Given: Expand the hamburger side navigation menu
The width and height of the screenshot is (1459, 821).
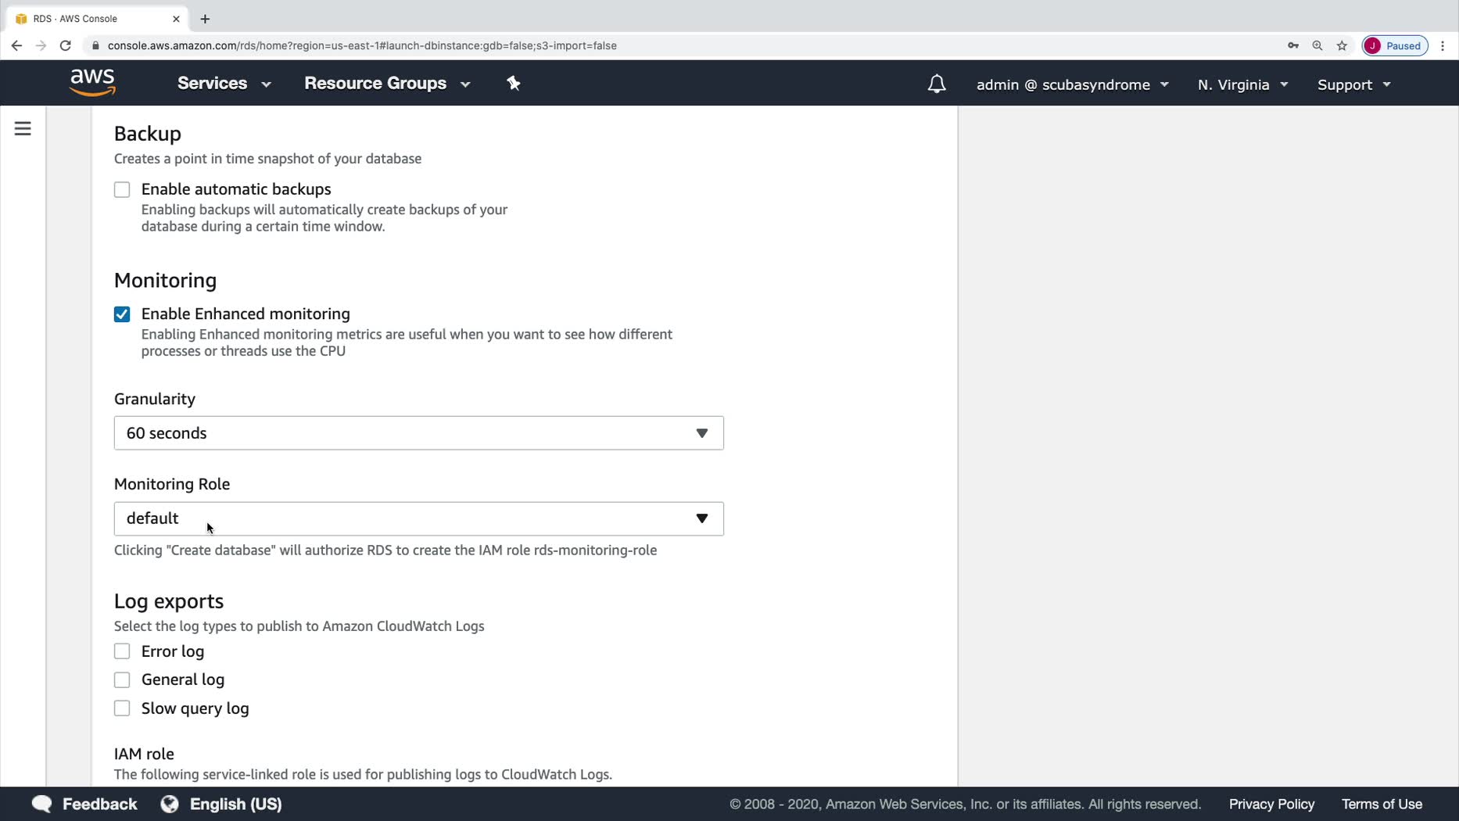Looking at the screenshot, I should click(23, 128).
